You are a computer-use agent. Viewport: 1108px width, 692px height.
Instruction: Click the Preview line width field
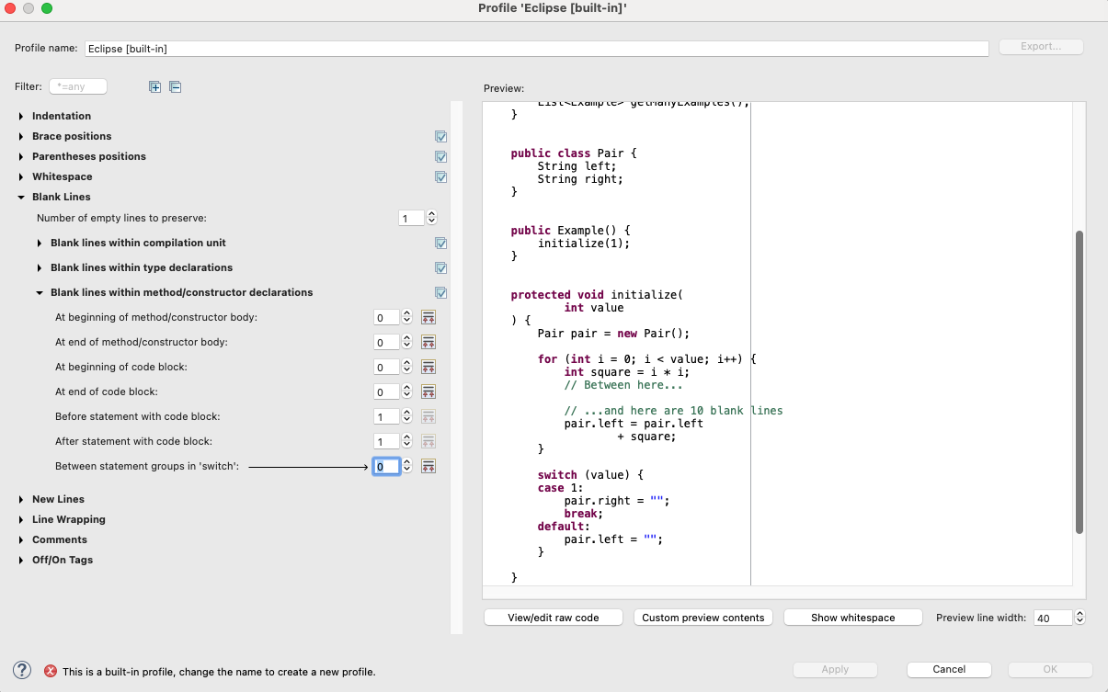tap(1053, 618)
